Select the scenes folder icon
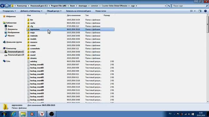Viewport: 209px width, 117px height. click(28, 45)
